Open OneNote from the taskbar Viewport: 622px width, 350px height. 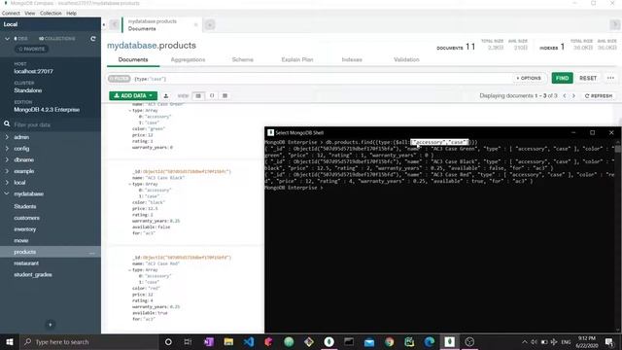point(209,341)
